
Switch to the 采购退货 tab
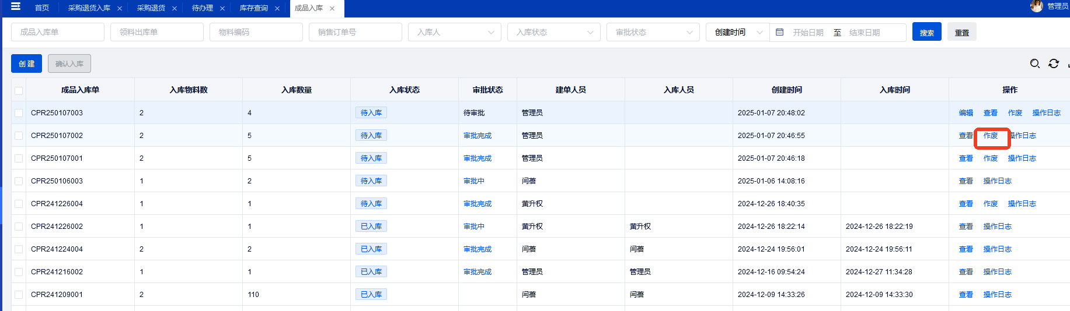click(x=151, y=8)
